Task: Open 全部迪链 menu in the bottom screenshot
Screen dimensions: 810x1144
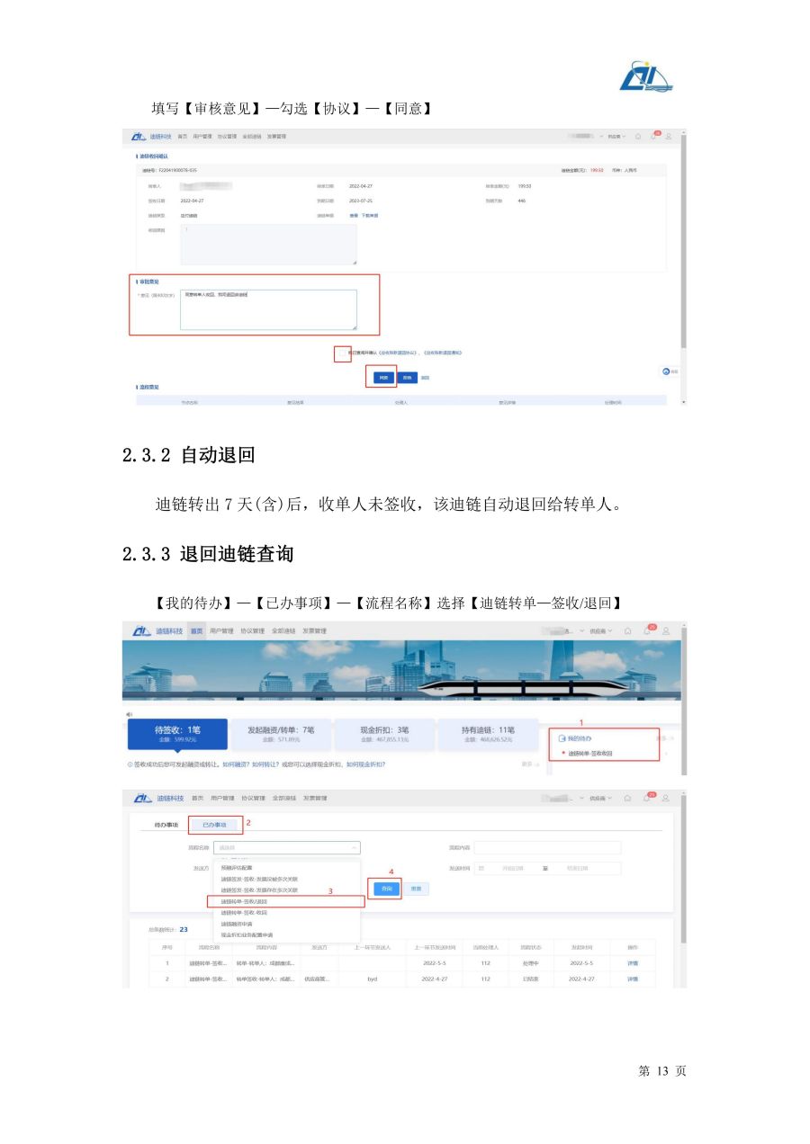Action: pyautogui.click(x=283, y=798)
